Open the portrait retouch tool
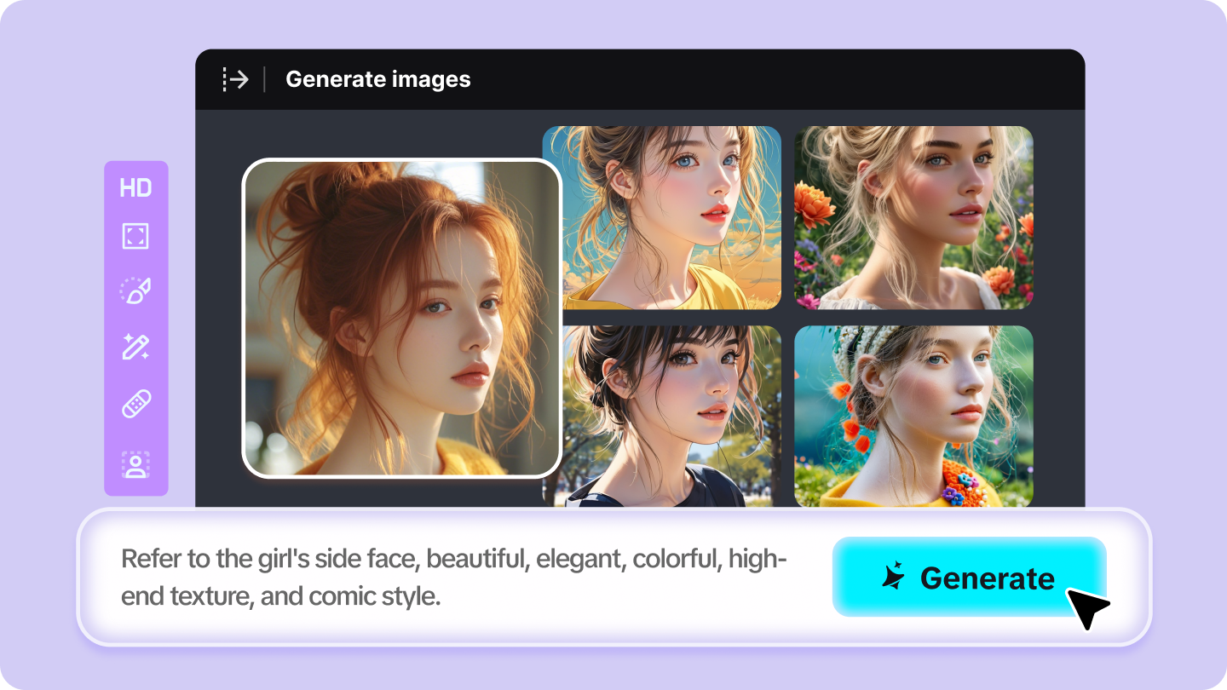The height and width of the screenshot is (690, 1227). 135,464
